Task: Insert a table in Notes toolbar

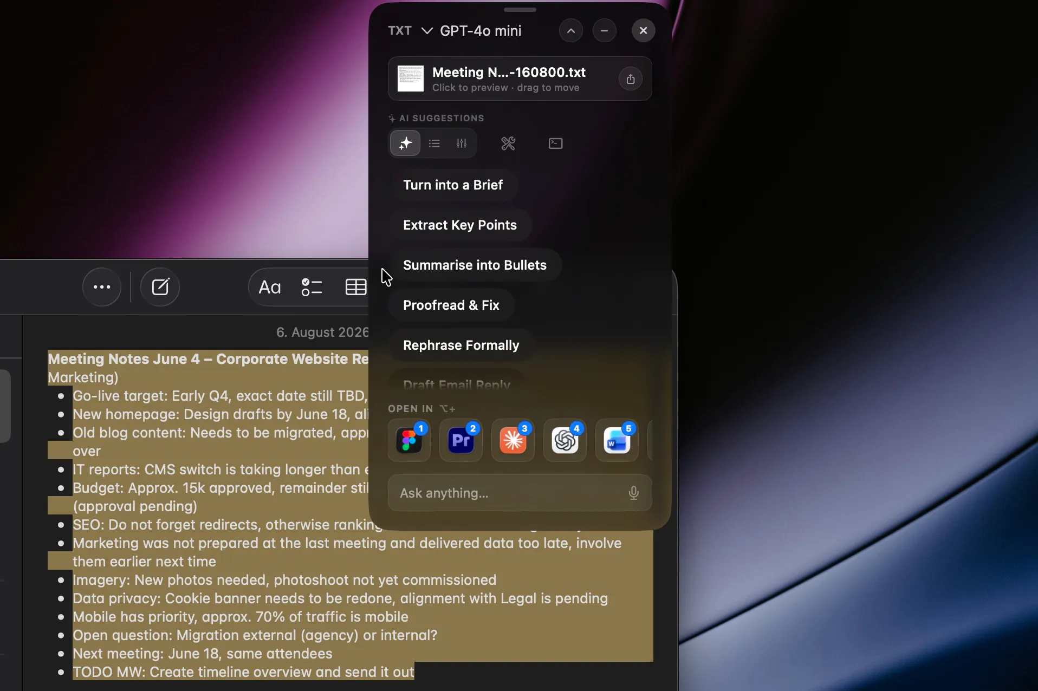Action: 356,287
